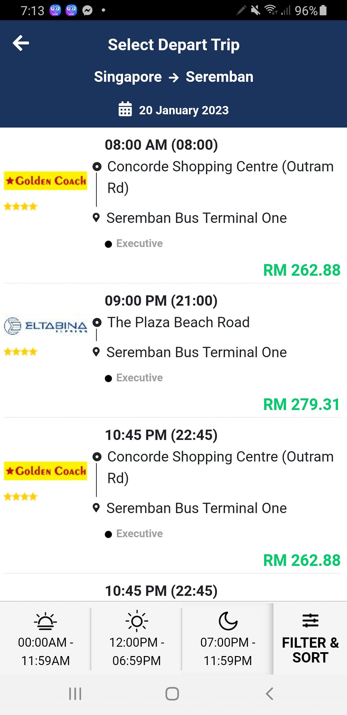Tap the back arrow in header
Viewport: 347px width, 715px height.
21,44
